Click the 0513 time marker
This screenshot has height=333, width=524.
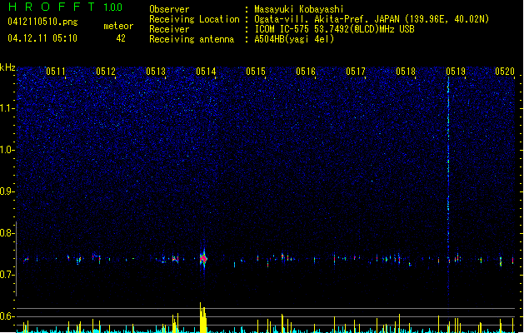156,72
